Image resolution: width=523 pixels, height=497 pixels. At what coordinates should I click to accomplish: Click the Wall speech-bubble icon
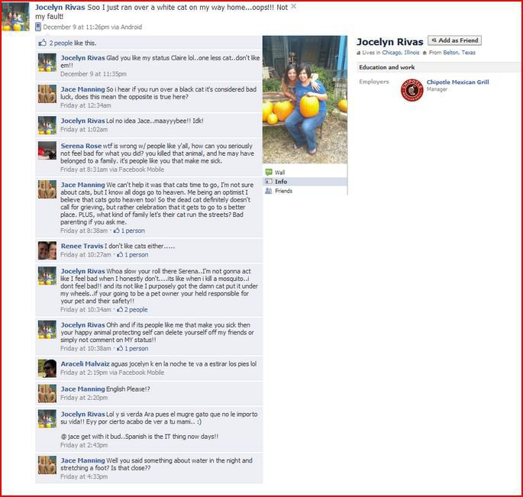click(x=269, y=172)
